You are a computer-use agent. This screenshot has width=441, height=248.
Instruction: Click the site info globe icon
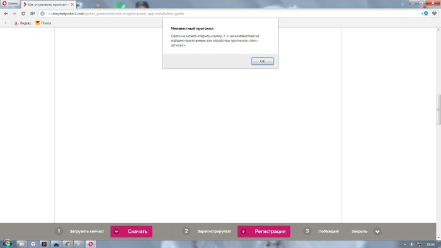pos(42,13)
